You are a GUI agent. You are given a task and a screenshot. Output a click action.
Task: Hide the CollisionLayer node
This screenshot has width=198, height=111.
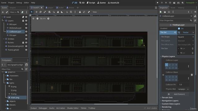click(x=26, y=31)
